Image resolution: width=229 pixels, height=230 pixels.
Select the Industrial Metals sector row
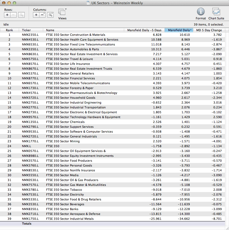tap(70, 219)
